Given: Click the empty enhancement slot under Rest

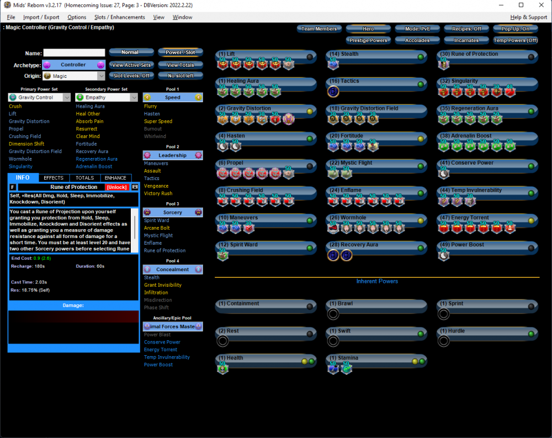Looking at the screenshot, I should [x=222, y=341].
